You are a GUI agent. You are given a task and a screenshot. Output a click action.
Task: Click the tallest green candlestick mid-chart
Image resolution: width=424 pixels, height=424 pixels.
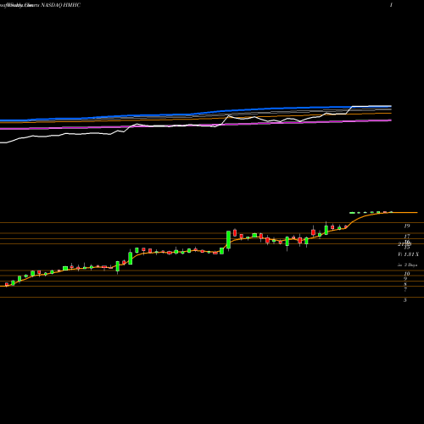coord(228,240)
